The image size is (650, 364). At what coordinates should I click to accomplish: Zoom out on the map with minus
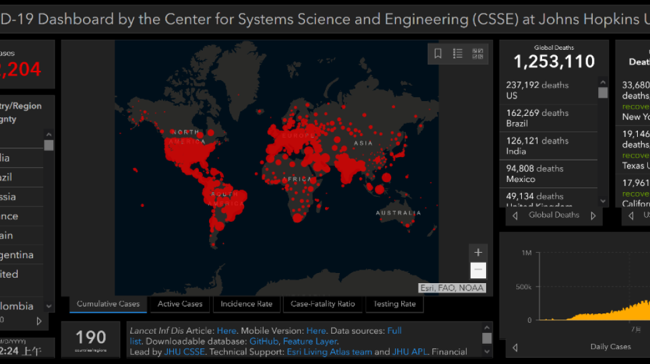(478, 270)
